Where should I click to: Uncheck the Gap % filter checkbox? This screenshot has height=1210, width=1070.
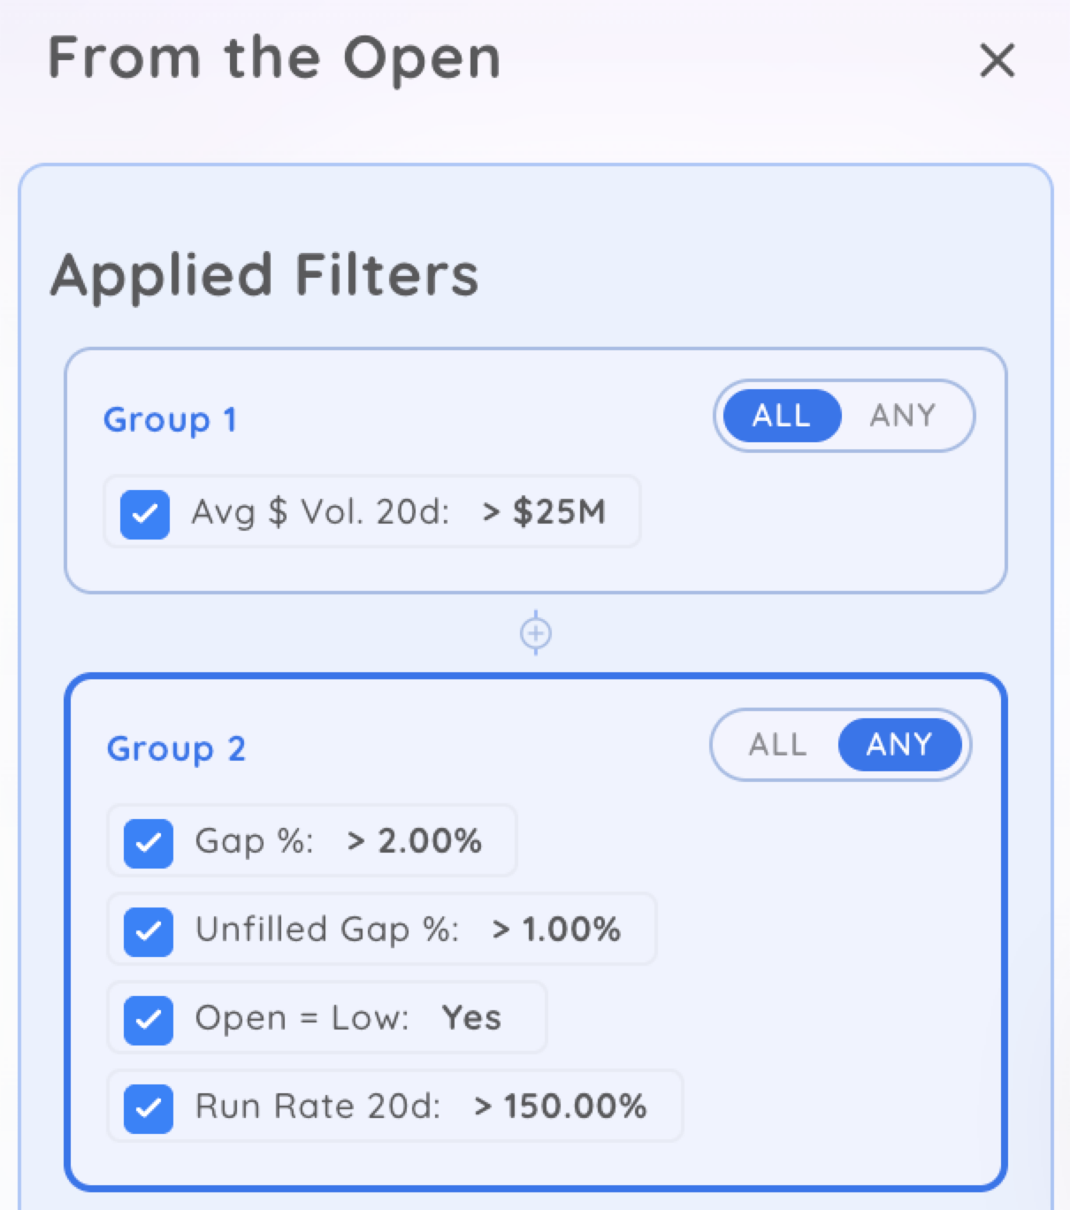pos(149,843)
